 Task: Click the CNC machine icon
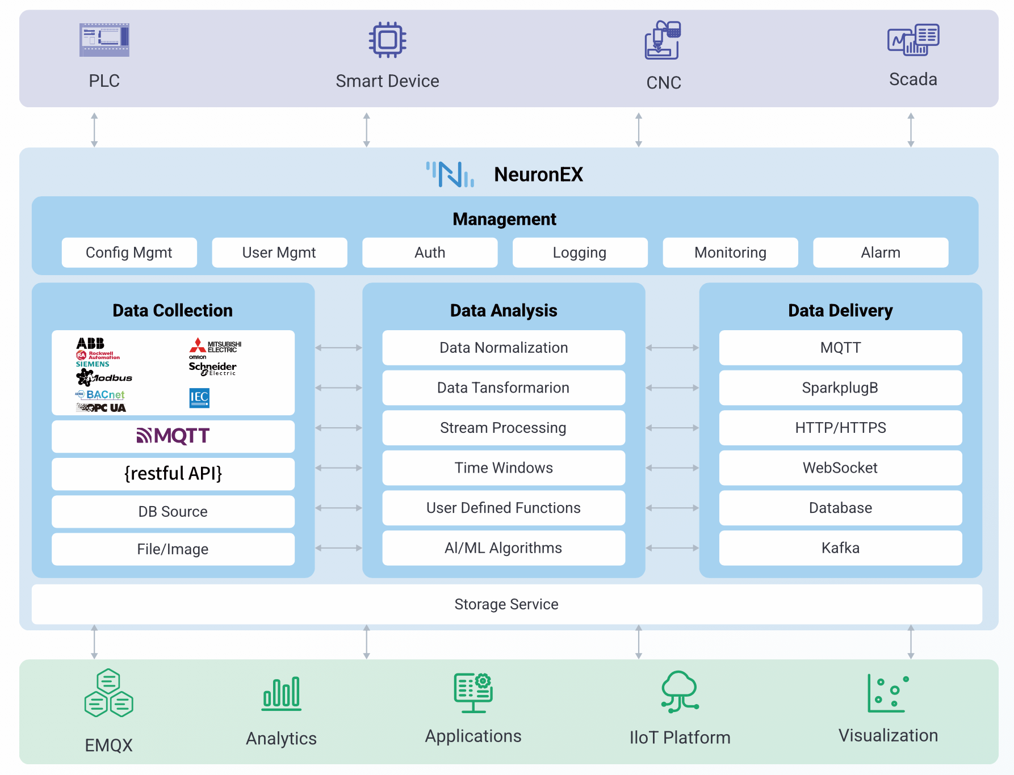663,40
